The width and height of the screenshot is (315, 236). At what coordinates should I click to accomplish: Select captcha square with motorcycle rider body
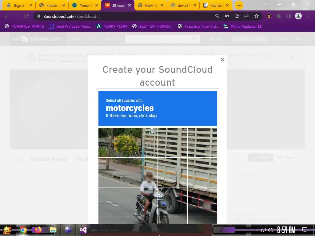(143, 202)
